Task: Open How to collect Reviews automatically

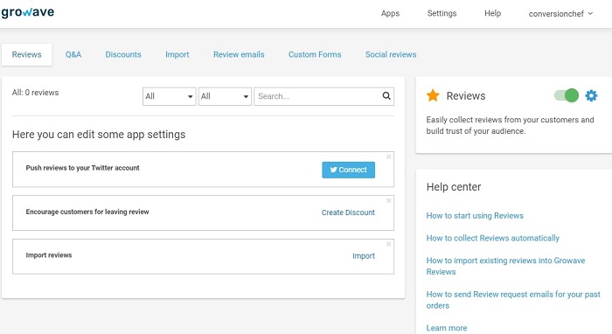Action: 492,238
